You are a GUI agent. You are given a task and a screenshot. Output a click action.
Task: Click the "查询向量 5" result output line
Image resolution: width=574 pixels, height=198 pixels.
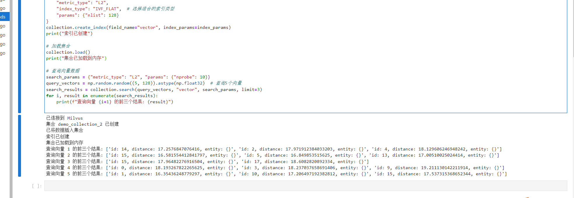point(276,174)
